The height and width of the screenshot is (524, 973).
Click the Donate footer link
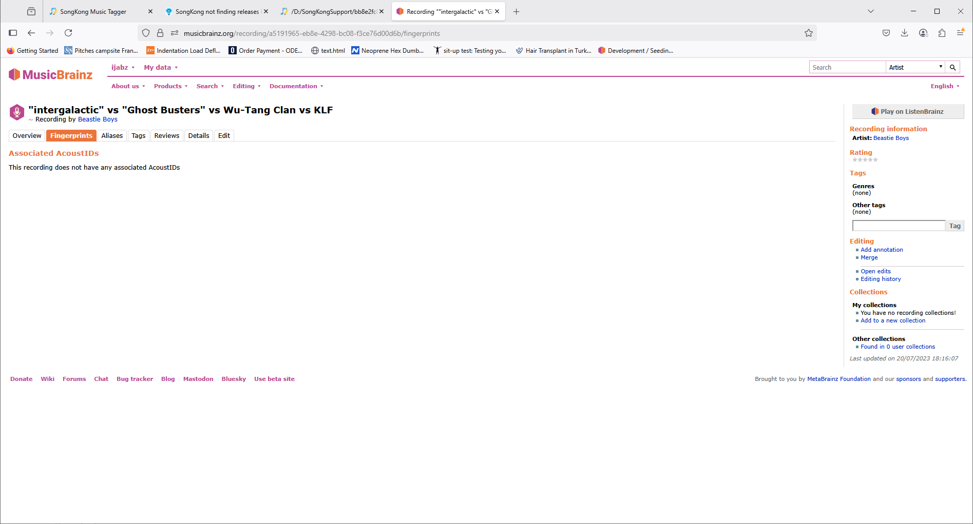[x=22, y=379]
